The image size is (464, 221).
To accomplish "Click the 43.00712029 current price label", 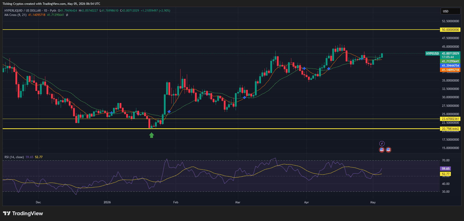I will pyautogui.click(x=450, y=54).
